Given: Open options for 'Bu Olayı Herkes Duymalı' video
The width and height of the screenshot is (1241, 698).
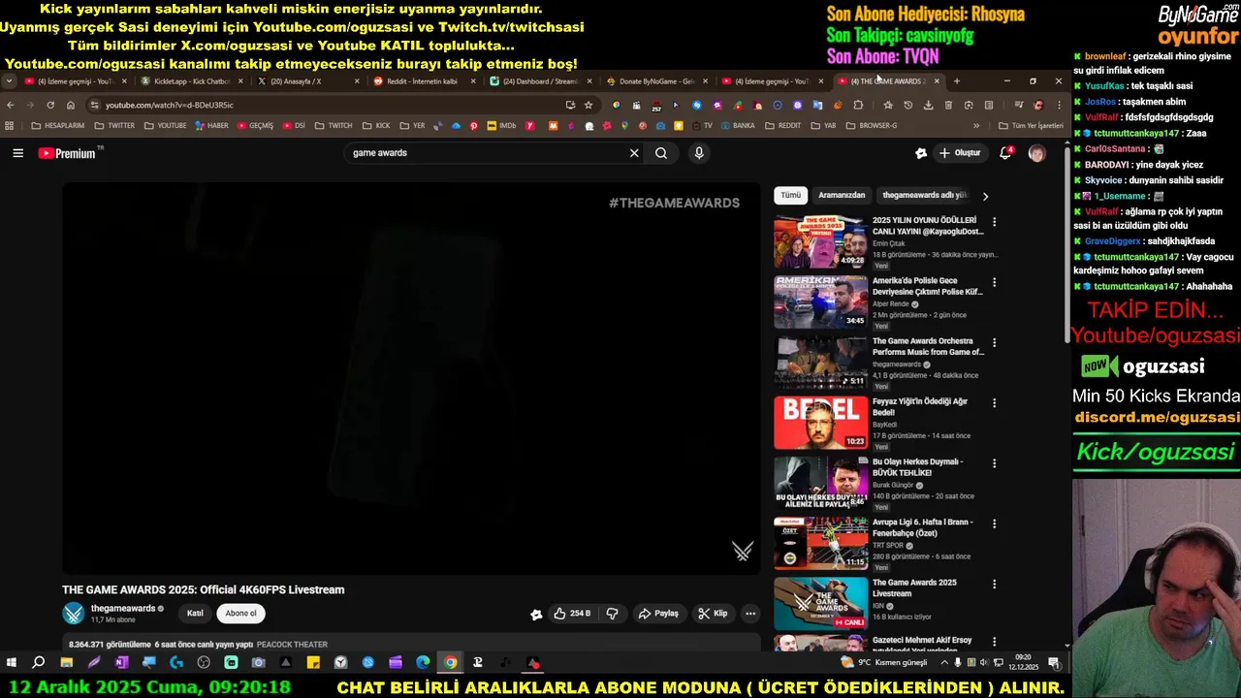Looking at the screenshot, I should coord(994,463).
